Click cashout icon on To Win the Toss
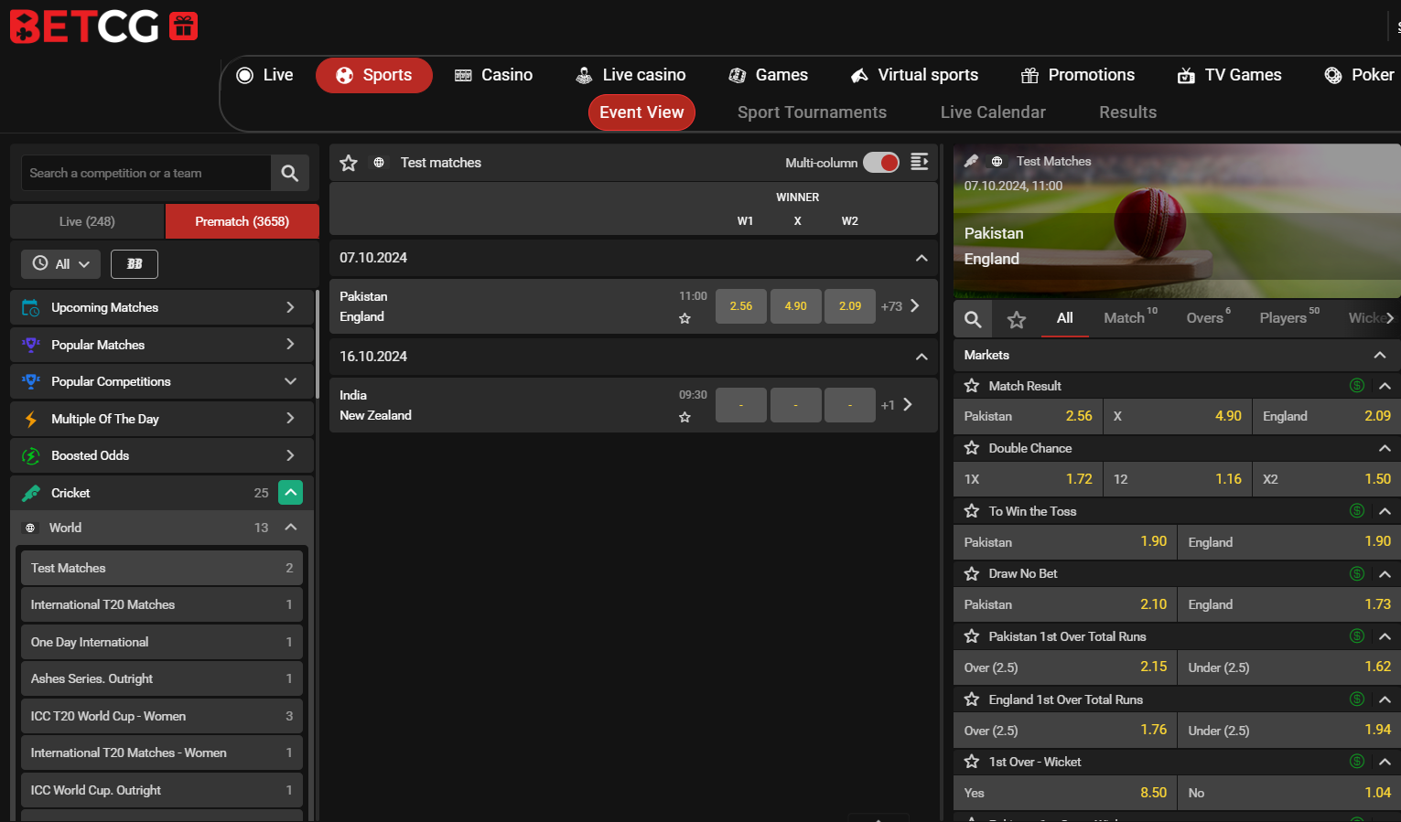1401x822 pixels. [x=1357, y=511]
